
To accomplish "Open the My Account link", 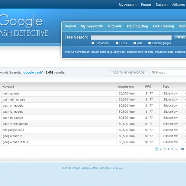I will [x=128, y=5].
